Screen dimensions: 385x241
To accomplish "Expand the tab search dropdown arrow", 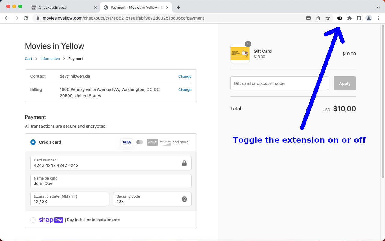I will tap(378, 8).
